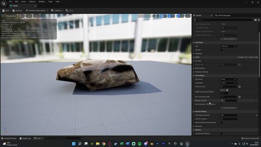The image size is (261, 147).
Task: Open Output Log from status bar
Action: coord(25,138)
